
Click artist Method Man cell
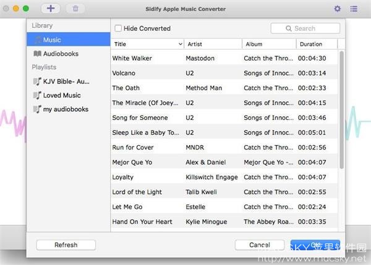coord(203,88)
